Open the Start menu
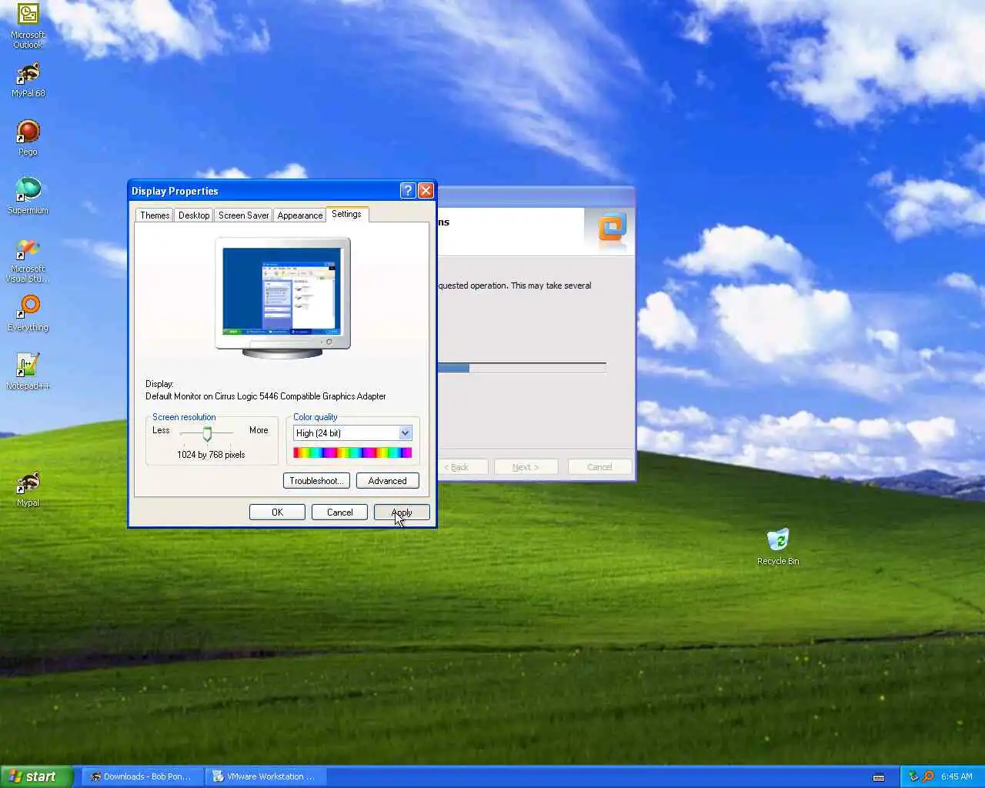Viewport: 985px width, 788px height. pos(36,776)
